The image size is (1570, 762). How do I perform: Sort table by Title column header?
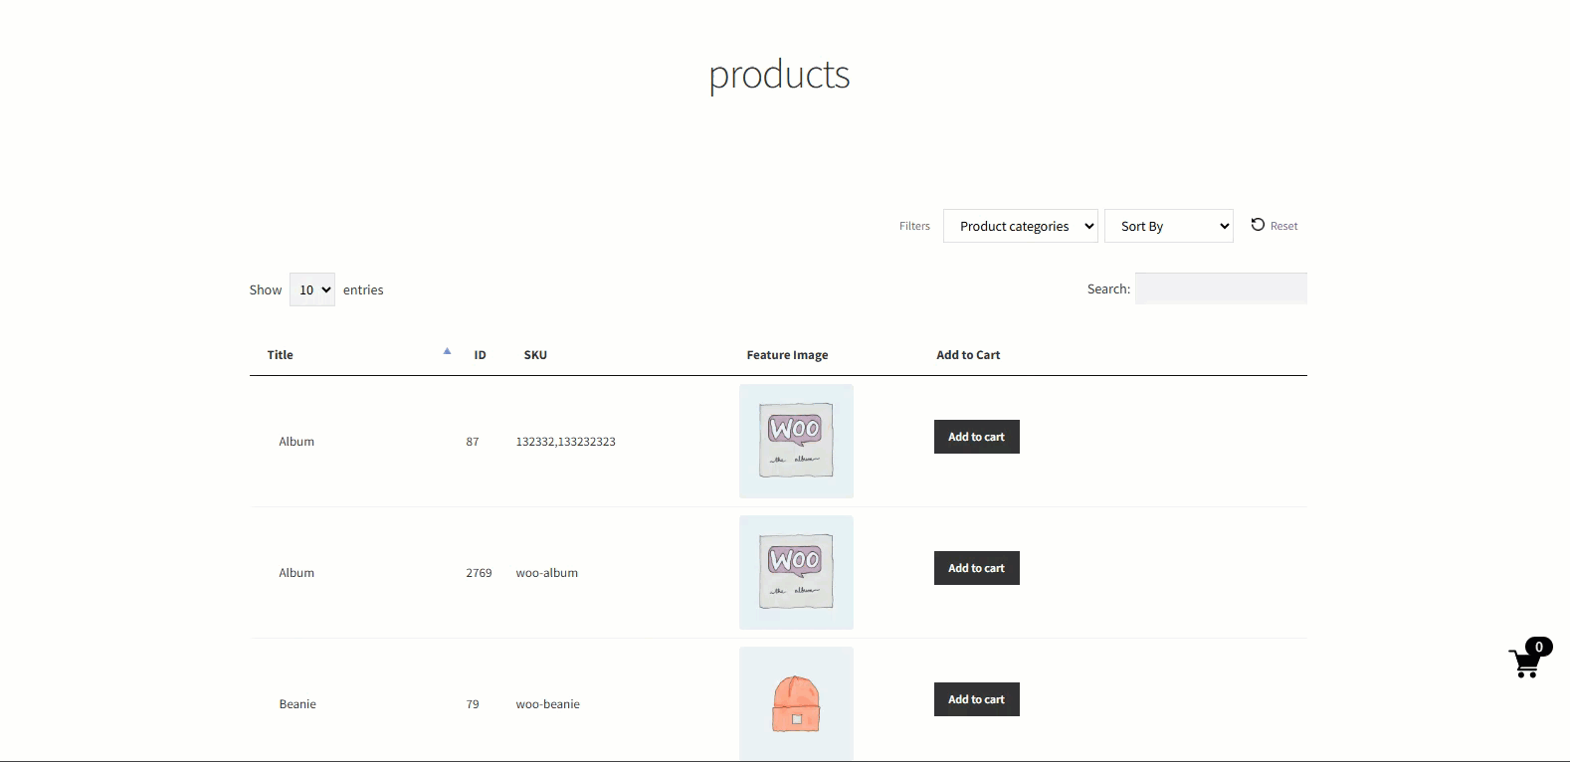point(281,355)
